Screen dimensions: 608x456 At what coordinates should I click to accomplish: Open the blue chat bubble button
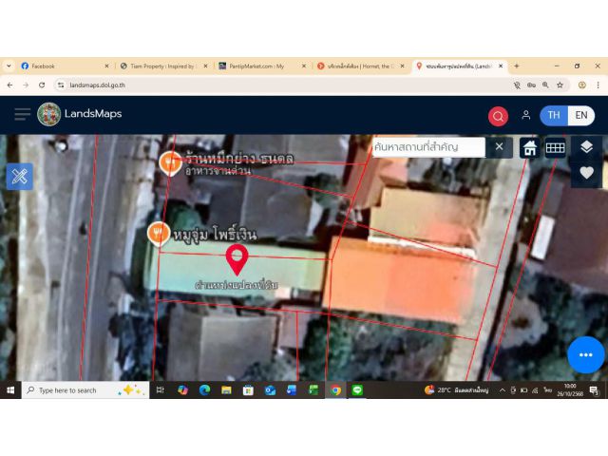585,354
